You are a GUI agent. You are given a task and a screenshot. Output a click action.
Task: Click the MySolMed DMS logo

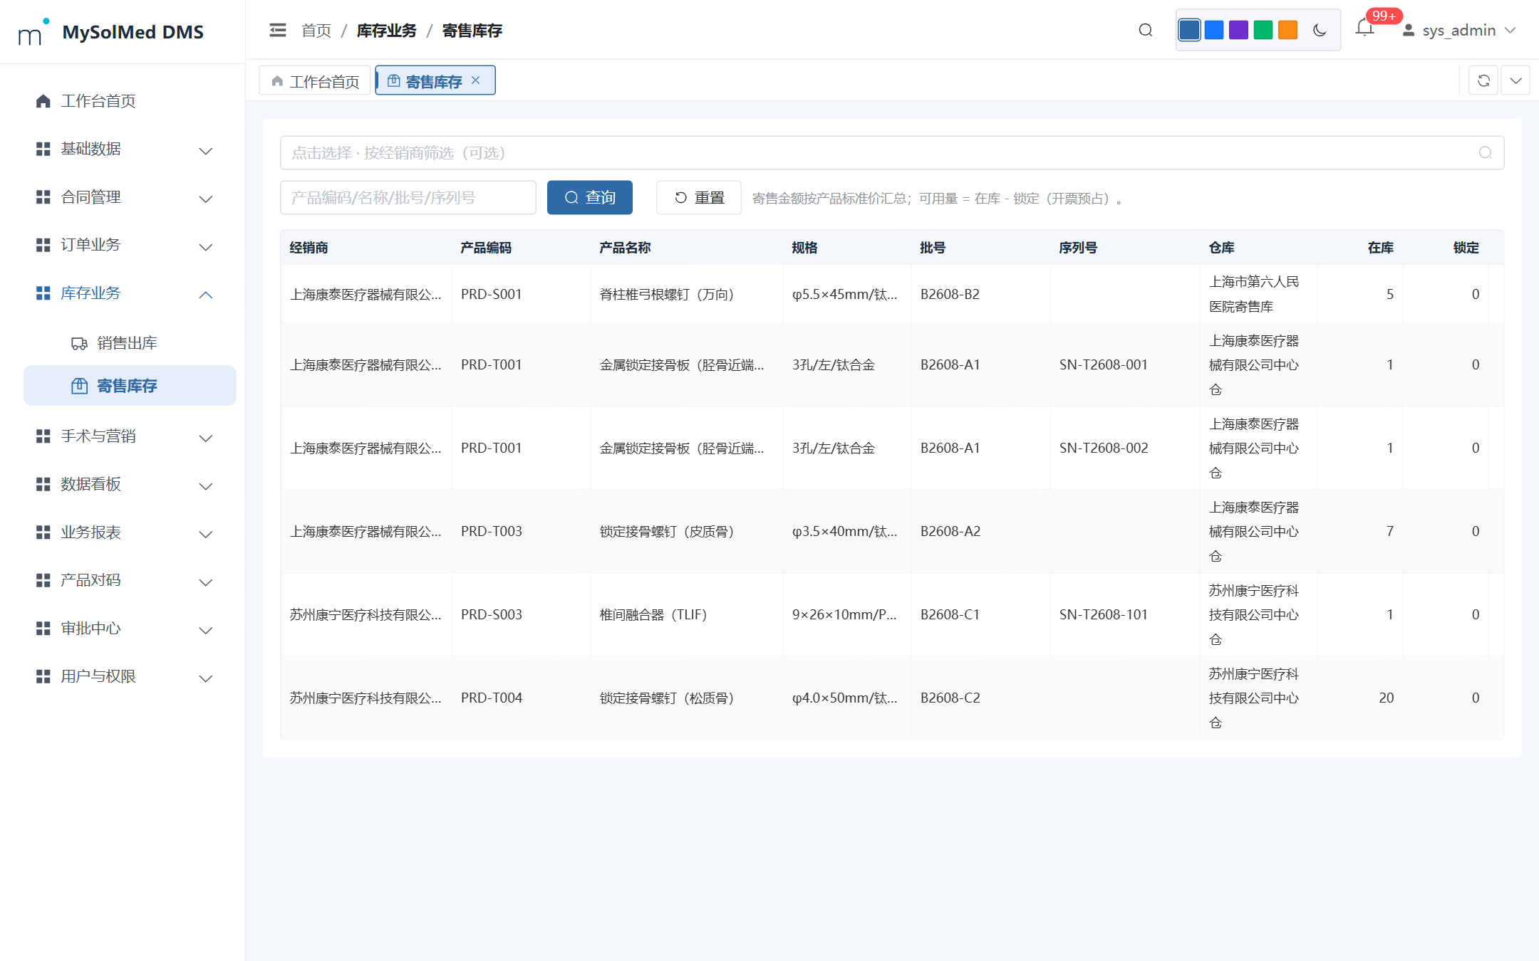111,31
